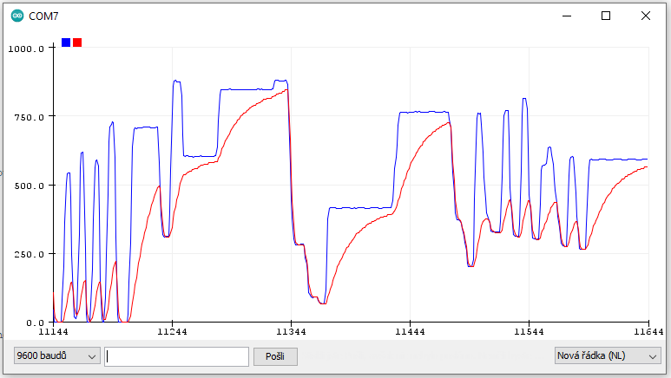Image resolution: width=671 pixels, height=378 pixels.
Task: Click the 1000.0 y-axis label
Action: click(x=26, y=49)
